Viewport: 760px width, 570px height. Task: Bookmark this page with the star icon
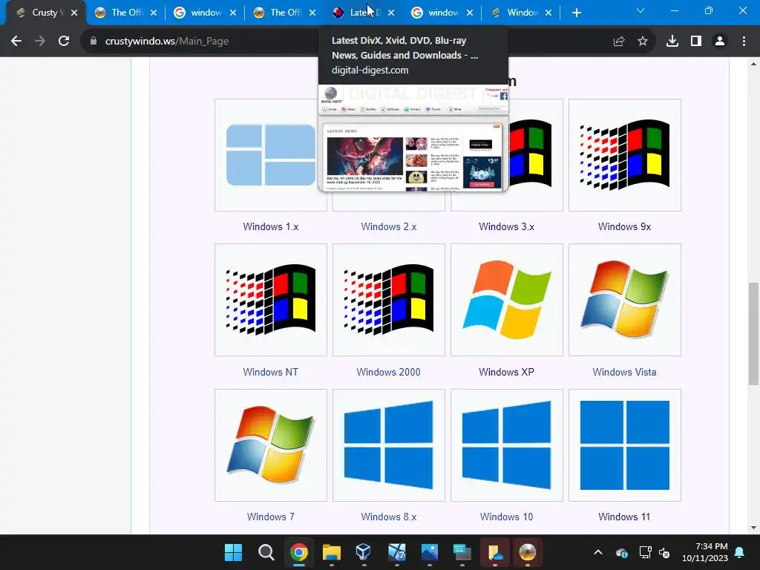click(x=643, y=42)
